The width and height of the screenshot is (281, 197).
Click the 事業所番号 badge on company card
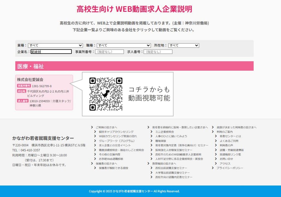(24, 86)
